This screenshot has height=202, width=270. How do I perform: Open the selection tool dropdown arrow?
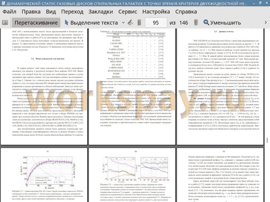click(x=123, y=23)
